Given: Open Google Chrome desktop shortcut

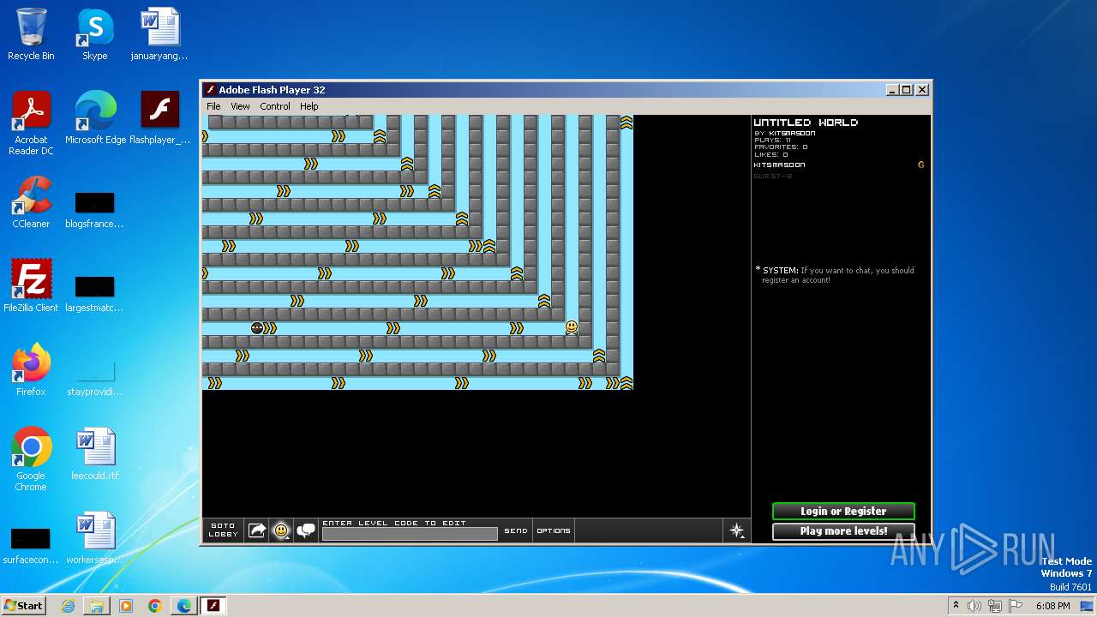Looking at the screenshot, I should point(31,460).
